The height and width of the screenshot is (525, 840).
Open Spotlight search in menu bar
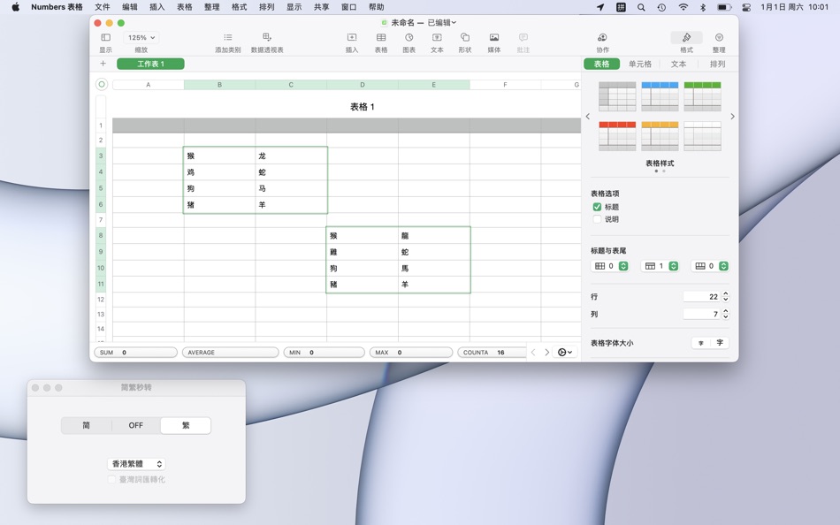pos(641,7)
